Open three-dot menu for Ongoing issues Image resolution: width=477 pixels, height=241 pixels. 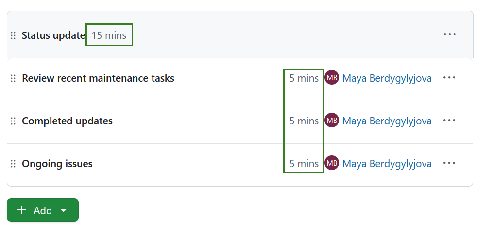[449, 163]
